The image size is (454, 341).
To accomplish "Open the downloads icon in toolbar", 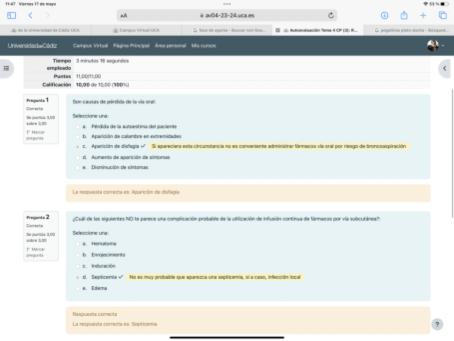I will 384,16.
